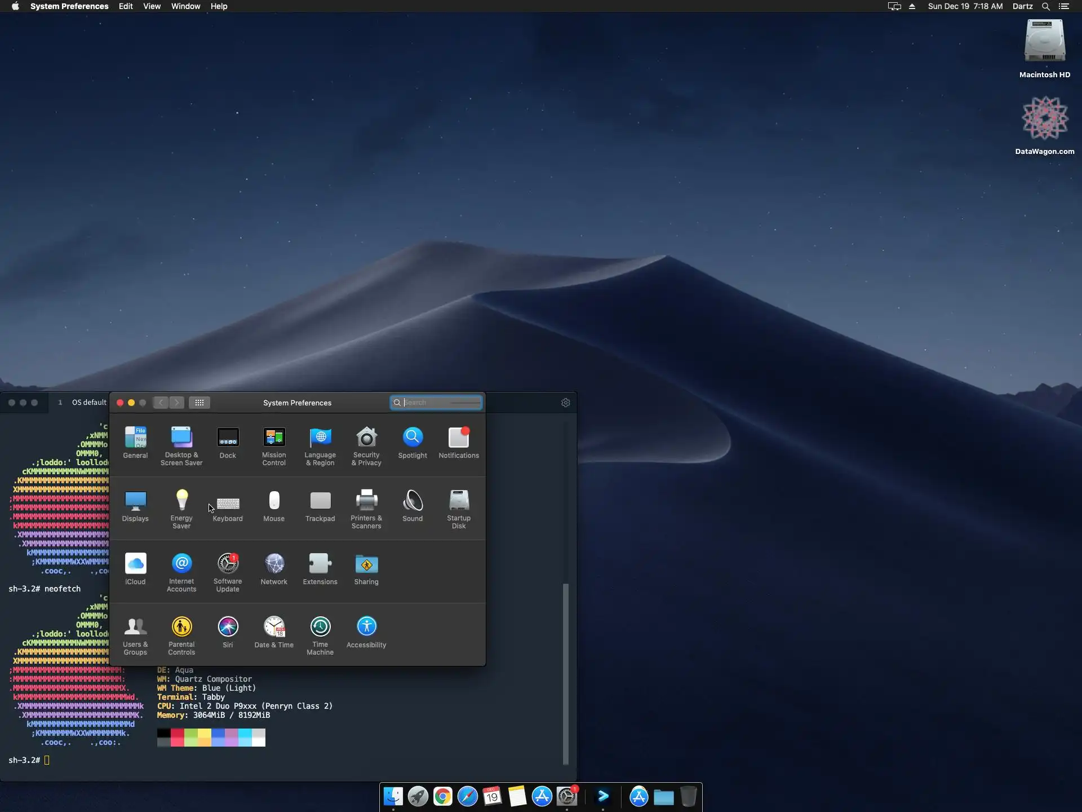Viewport: 1082px width, 812px height.
Task: Click the Show All grid button
Action: tap(199, 403)
